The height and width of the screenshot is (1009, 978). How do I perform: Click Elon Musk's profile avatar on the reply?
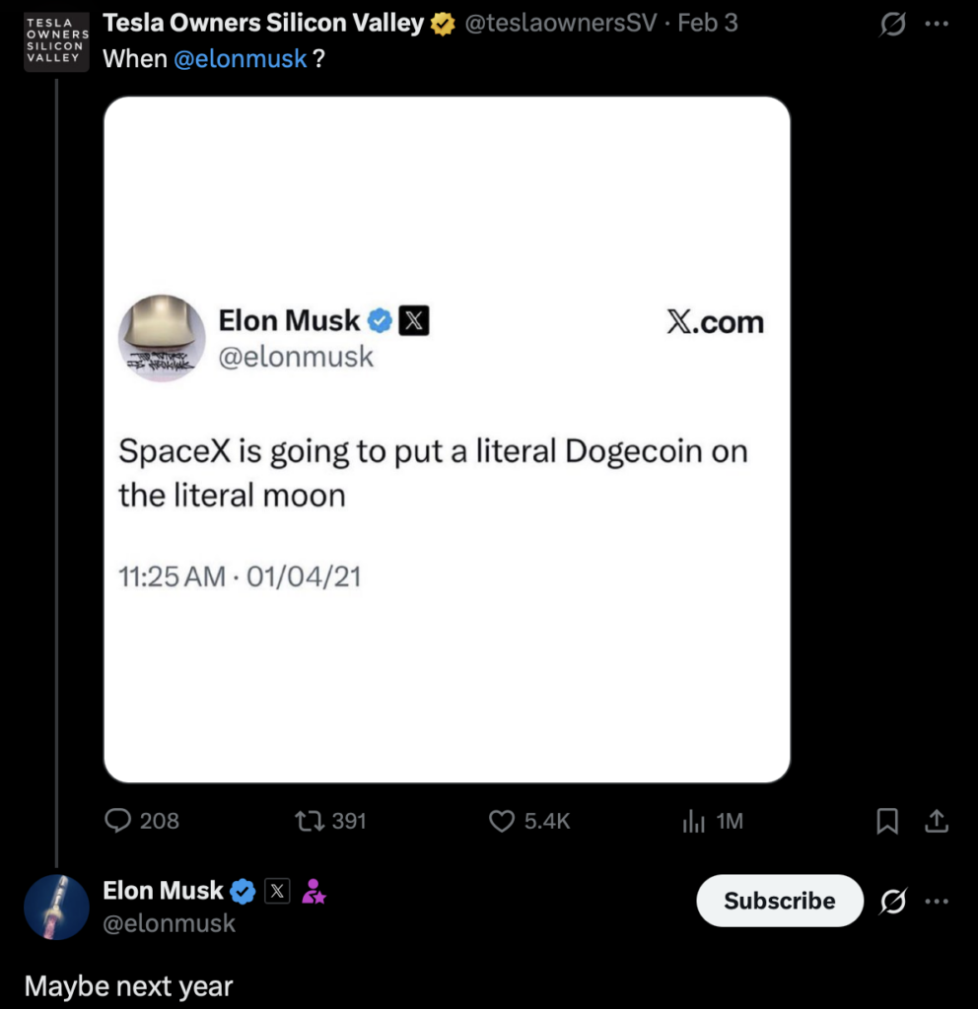click(x=56, y=907)
